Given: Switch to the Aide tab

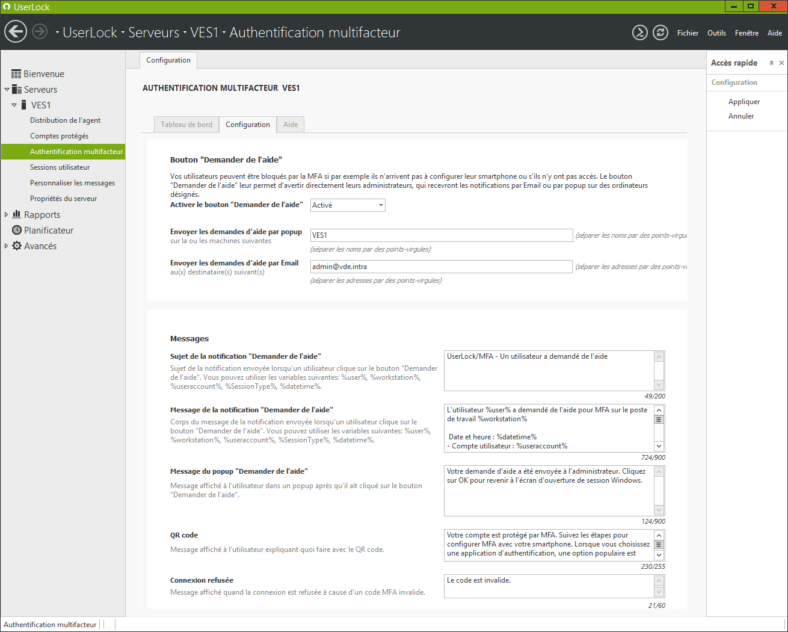Looking at the screenshot, I should [x=291, y=125].
